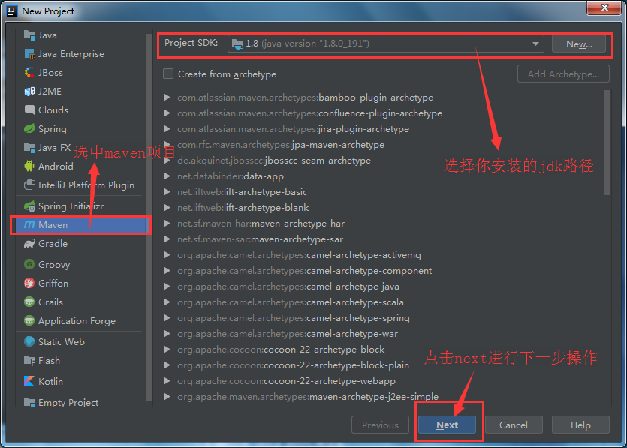Click the Application Forge icon

pos(29,321)
